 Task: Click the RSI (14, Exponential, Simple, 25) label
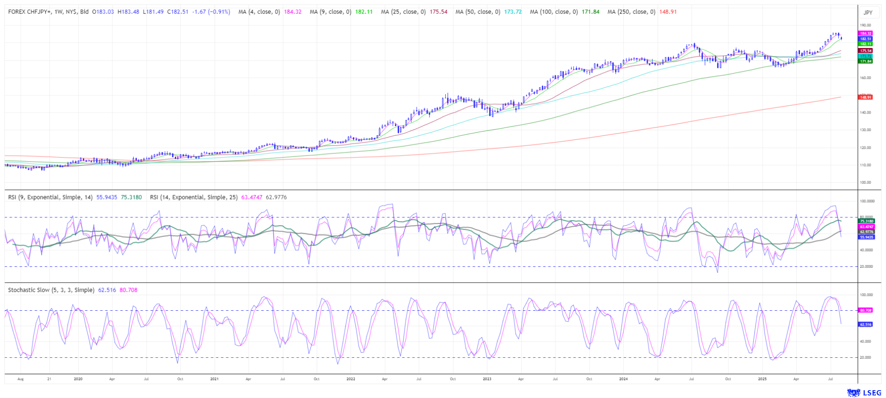point(193,197)
